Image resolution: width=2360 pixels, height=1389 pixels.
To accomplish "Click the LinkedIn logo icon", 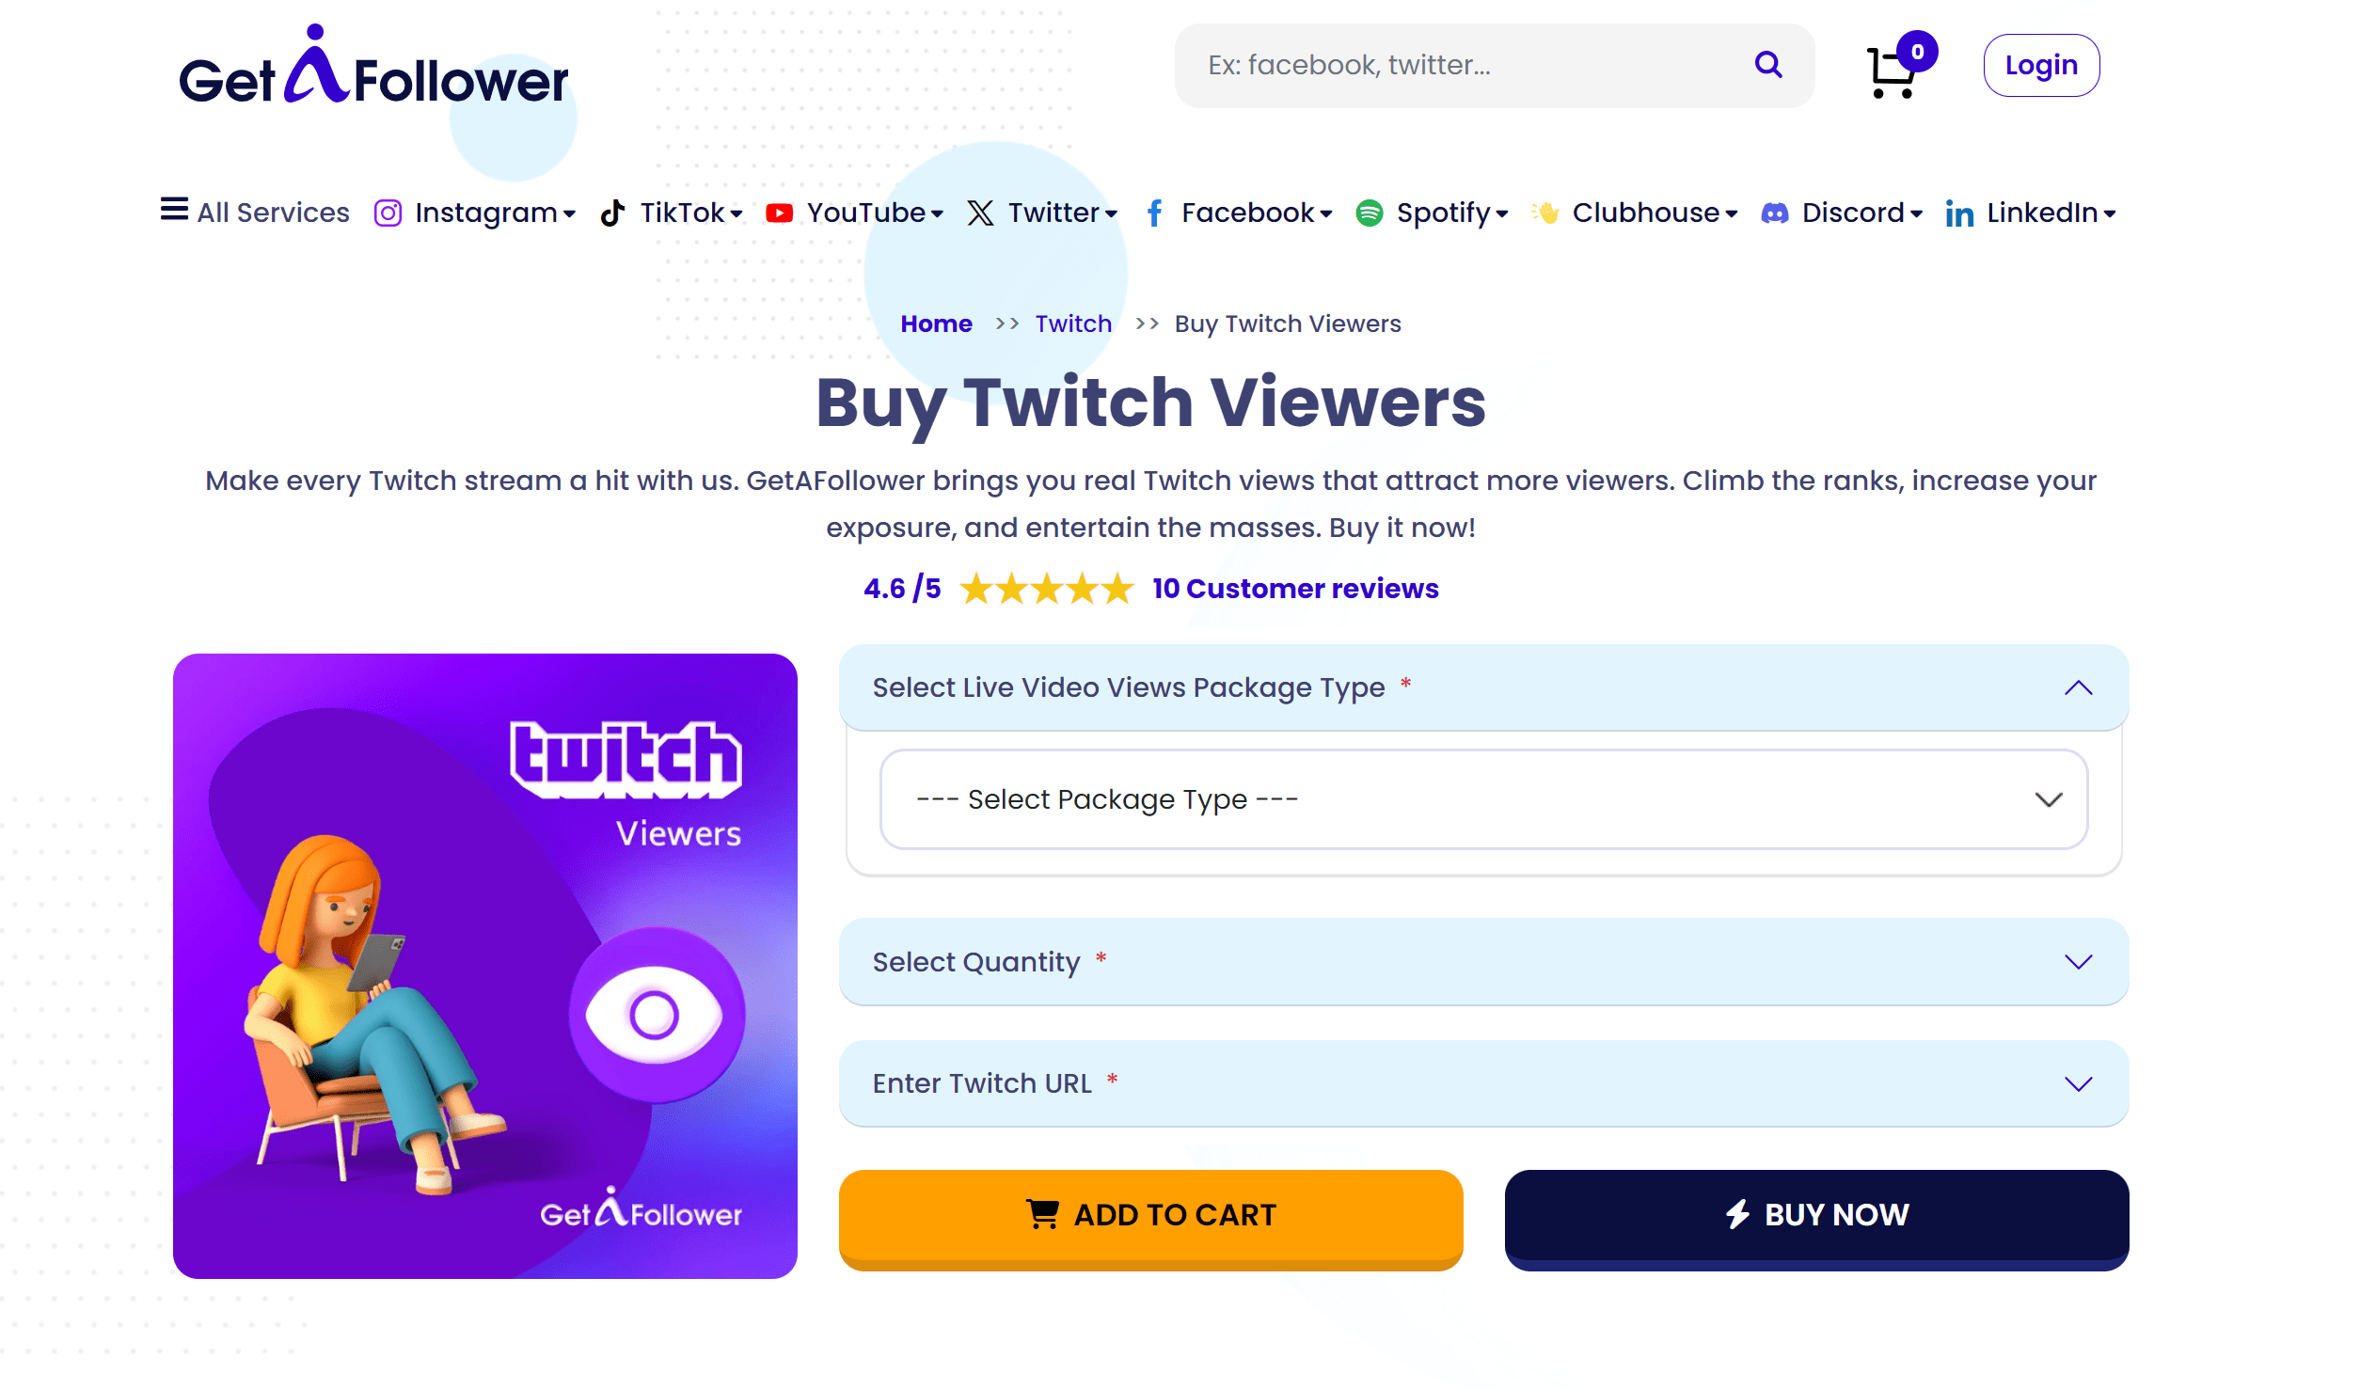I will coord(1959,213).
